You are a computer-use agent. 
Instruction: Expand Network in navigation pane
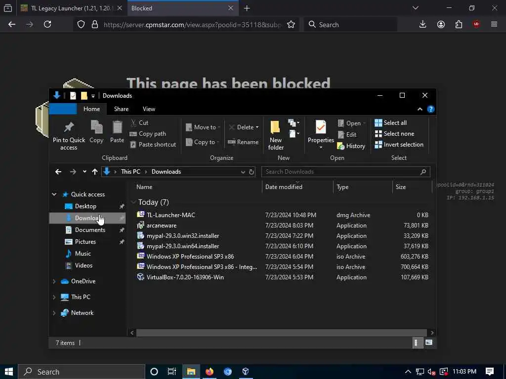pos(54,313)
